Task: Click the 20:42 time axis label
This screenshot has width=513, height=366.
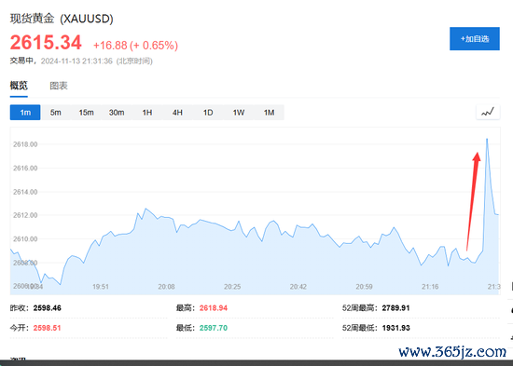Action: click(x=298, y=287)
